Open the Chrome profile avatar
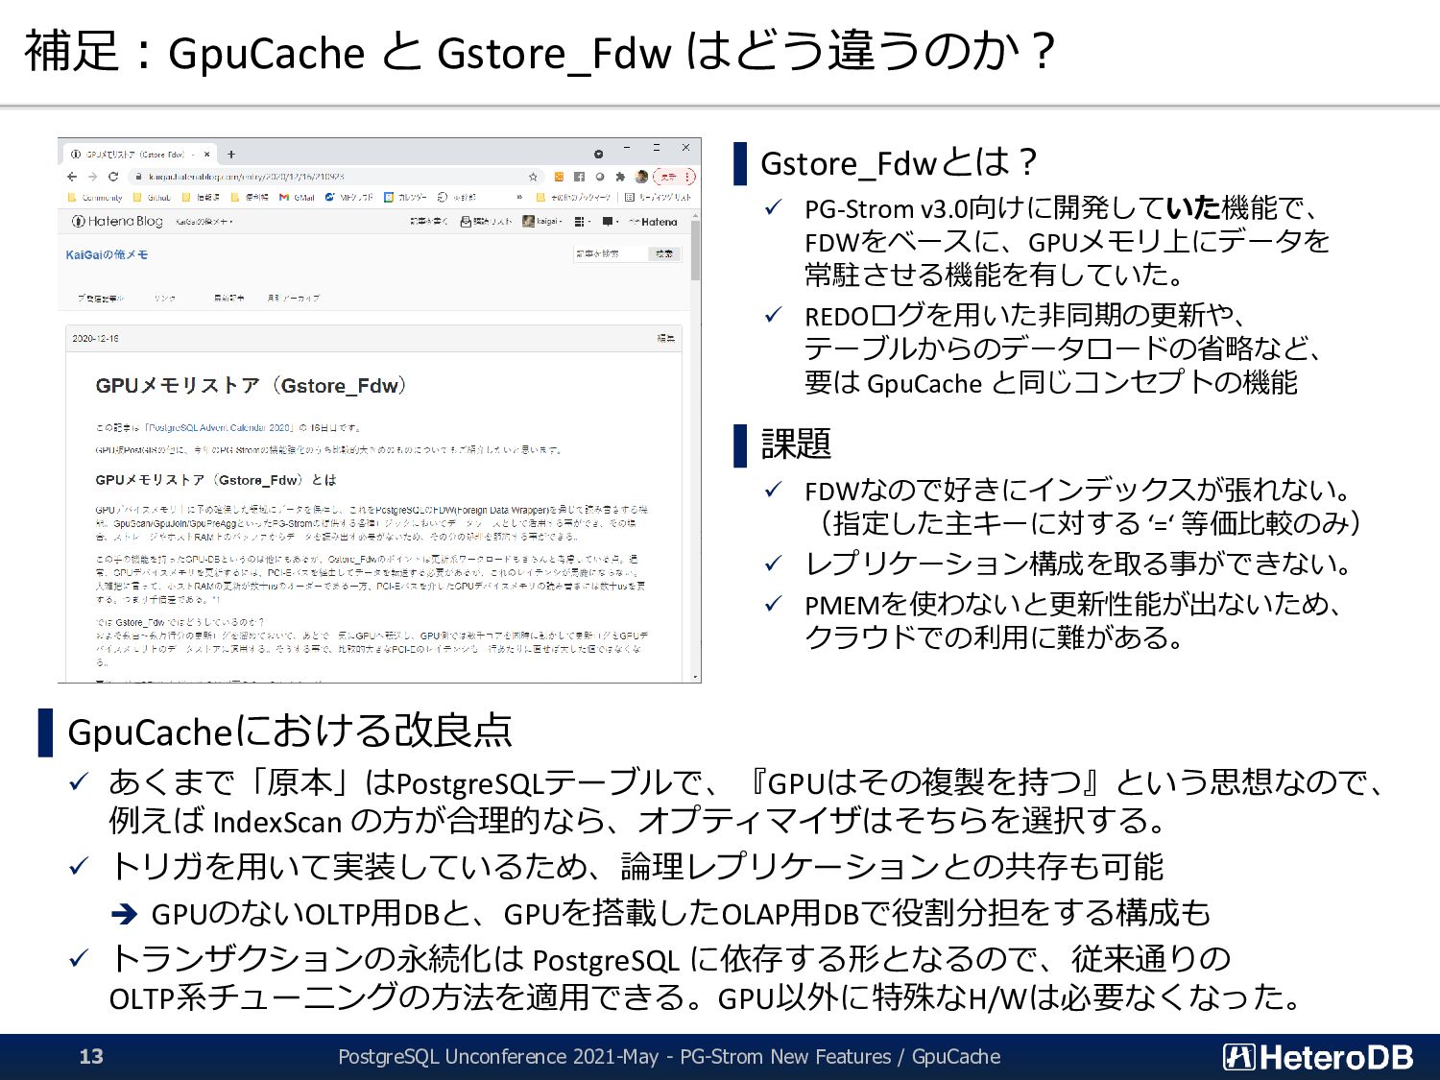1440x1080 pixels. pyautogui.click(x=641, y=177)
